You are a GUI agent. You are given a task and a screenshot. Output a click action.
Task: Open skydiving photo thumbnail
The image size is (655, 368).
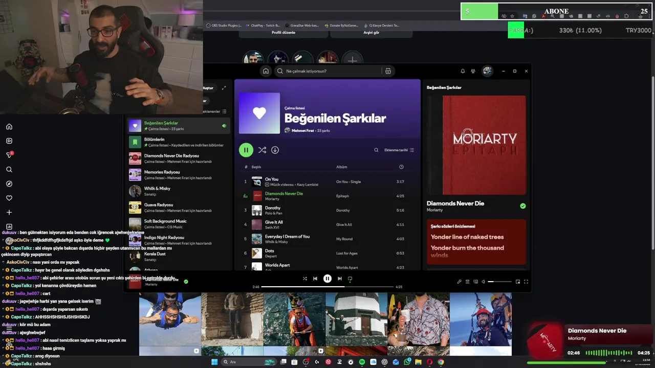point(170,318)
